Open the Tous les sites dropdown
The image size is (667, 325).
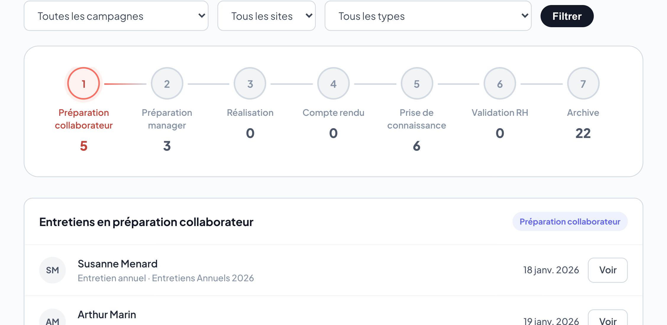point(267,16)
